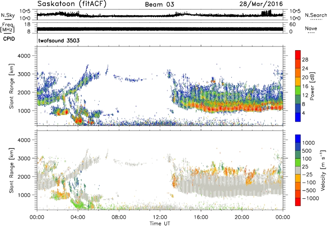Click the 'Time UT' axis label
The height and width of the screenshot is (226, 327).
tap(160, 224)
